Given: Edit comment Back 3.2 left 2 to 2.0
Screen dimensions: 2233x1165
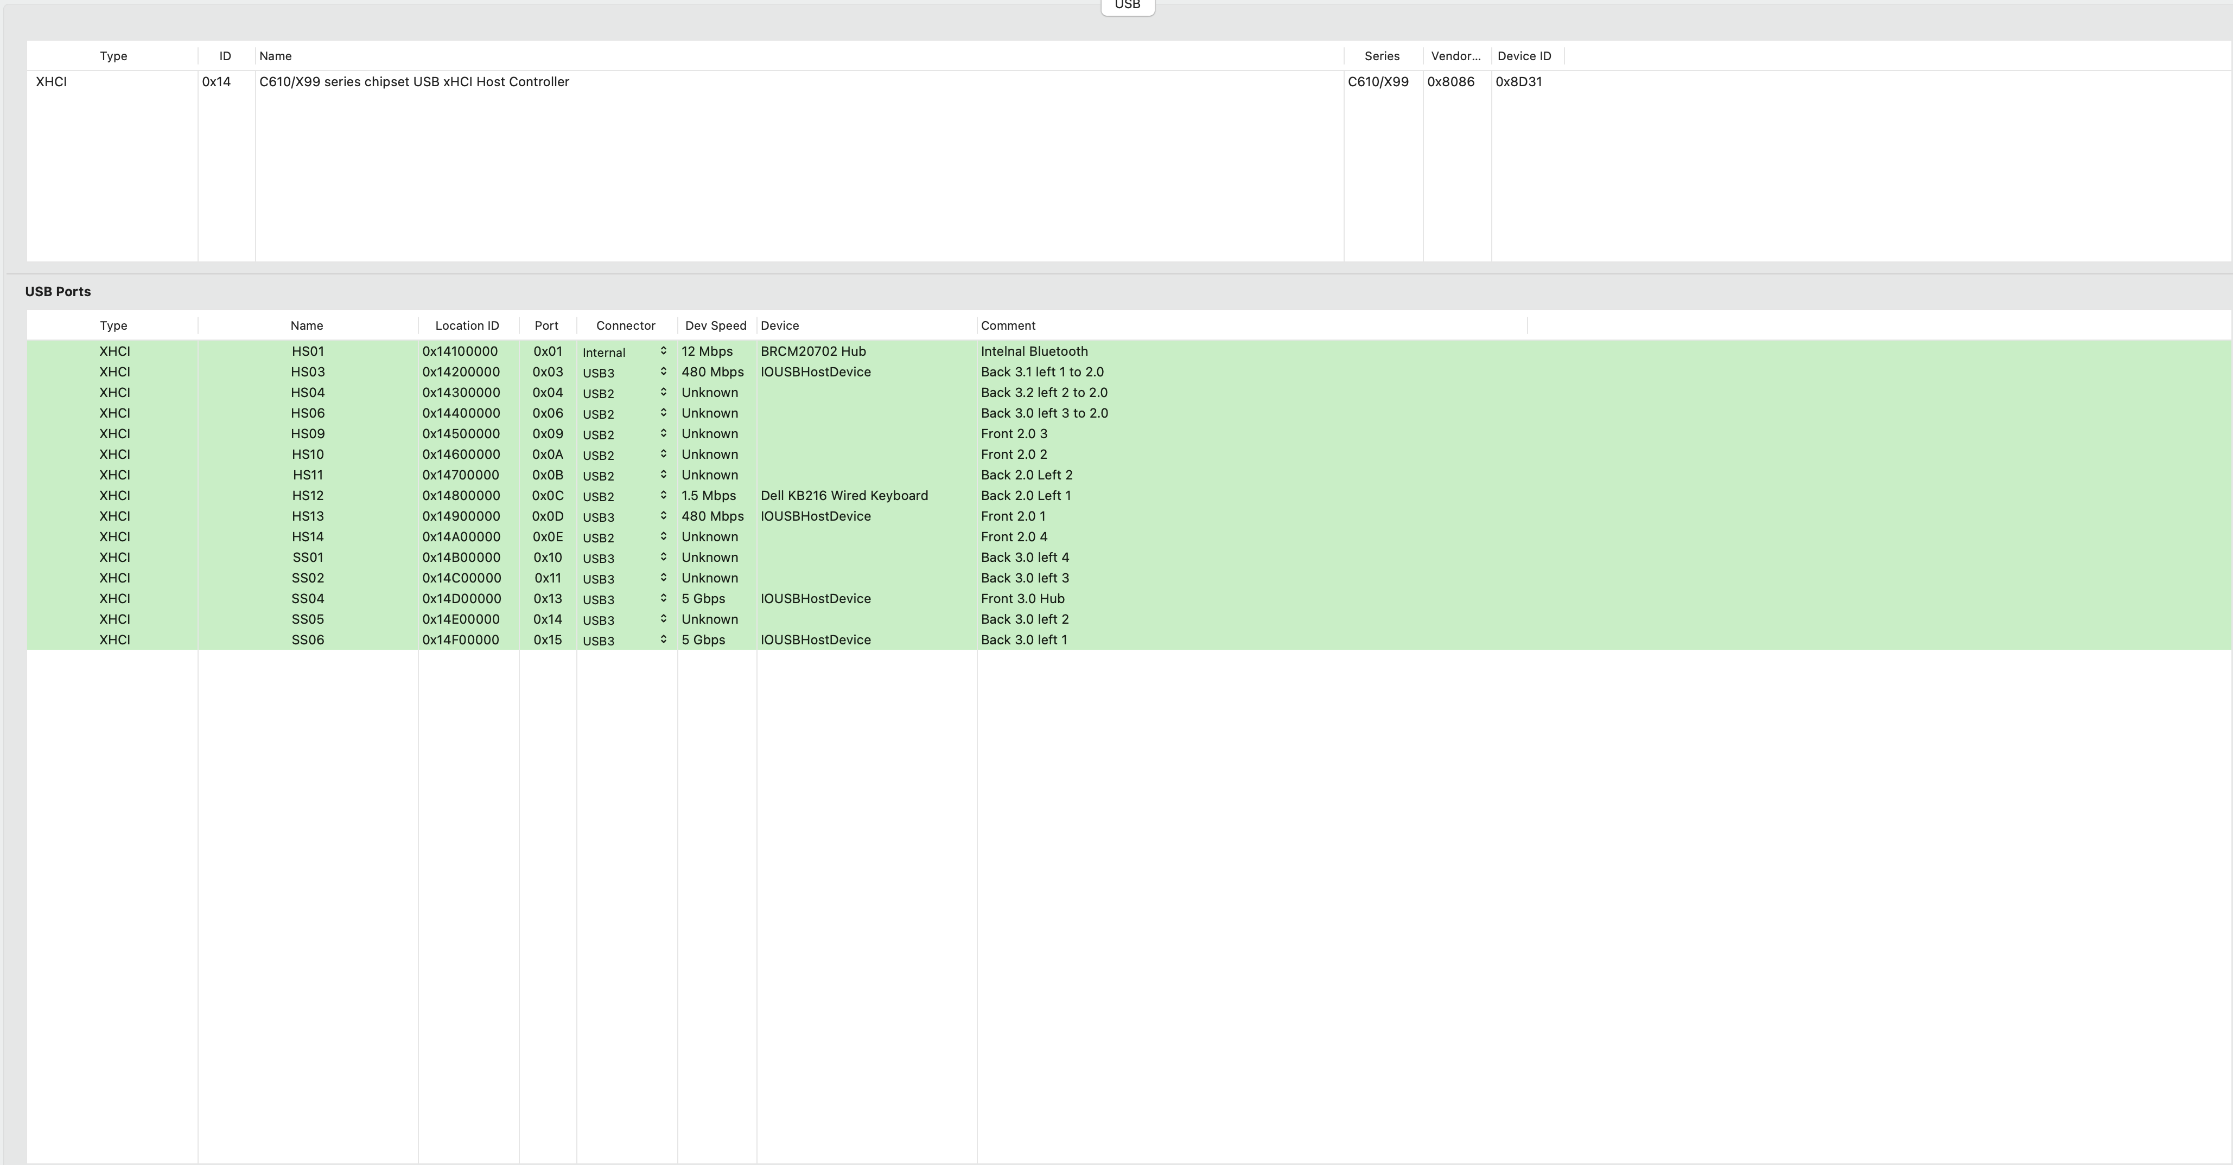Looking at the screenshot, I should tap(1044, 393).
